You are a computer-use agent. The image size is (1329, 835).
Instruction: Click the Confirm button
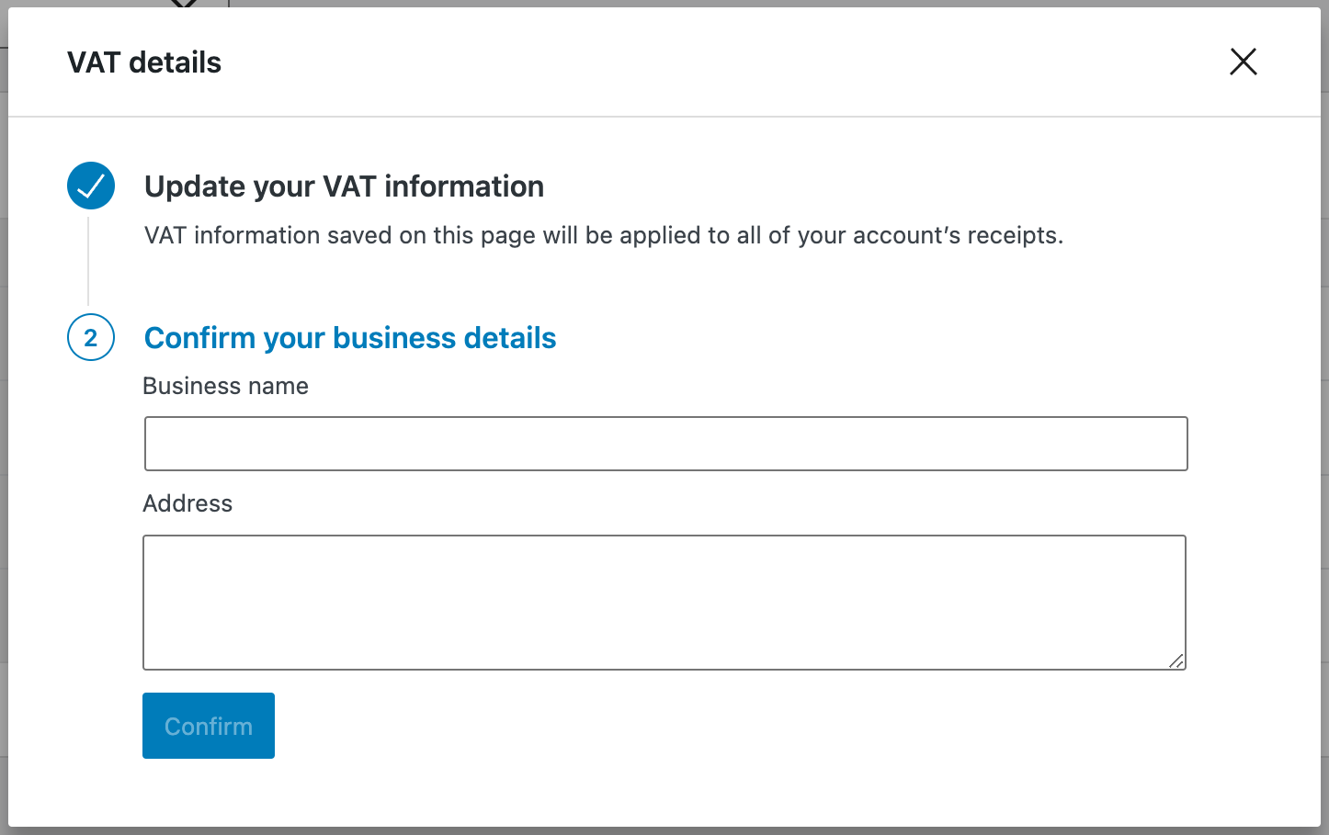(x=209, y=726)
